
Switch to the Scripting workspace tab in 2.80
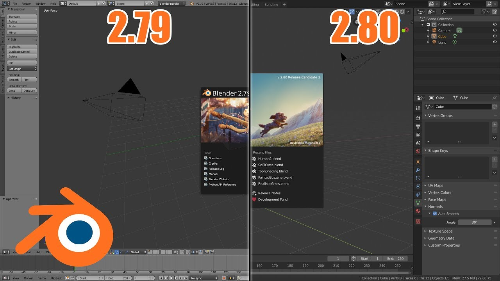click(271, 4)
